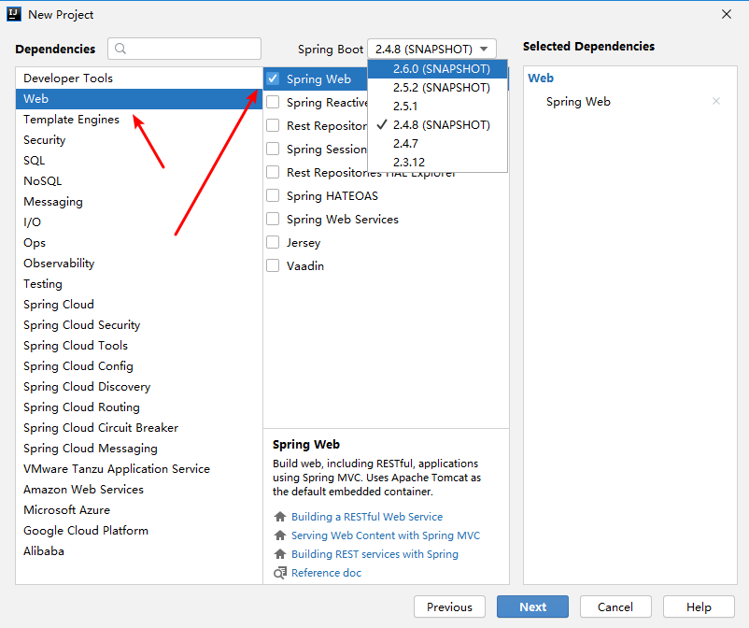The width and height of the screenshot is (749, 628).
Task: Tick the Spring Session checkbox
Action: click(x=273, y=150)
